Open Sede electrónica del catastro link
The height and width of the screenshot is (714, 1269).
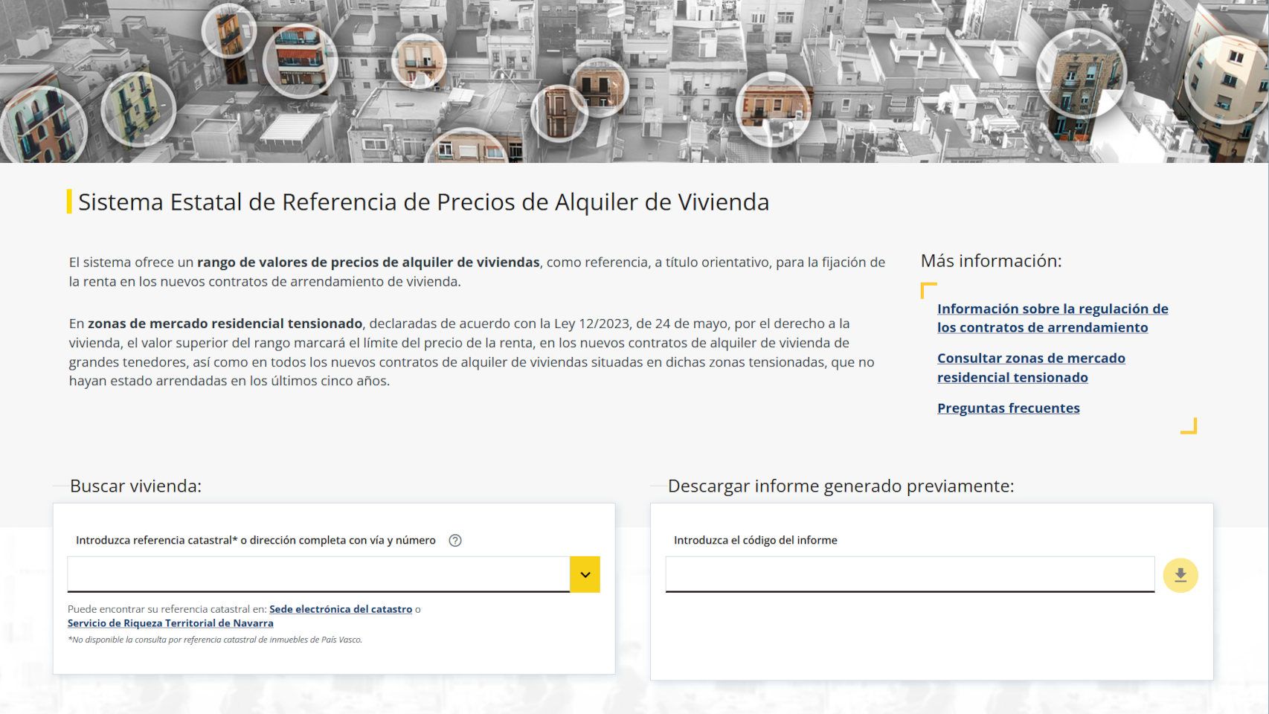coord(341,609)
